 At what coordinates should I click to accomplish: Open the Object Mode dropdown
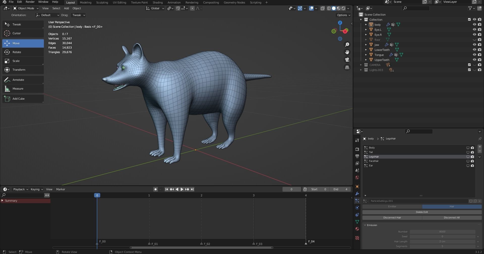(x=26, y=8)
